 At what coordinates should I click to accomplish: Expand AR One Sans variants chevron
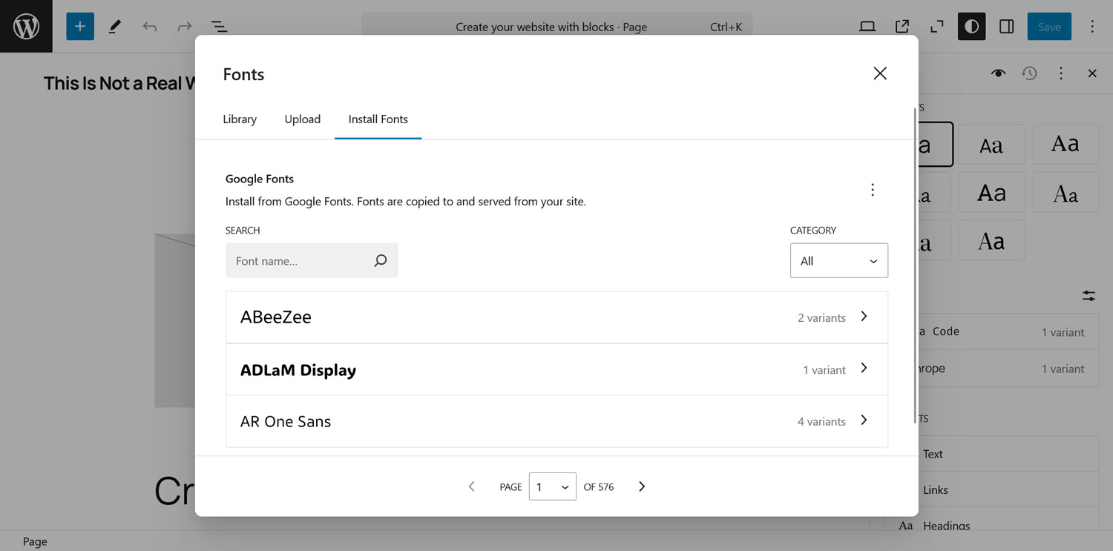864,420
